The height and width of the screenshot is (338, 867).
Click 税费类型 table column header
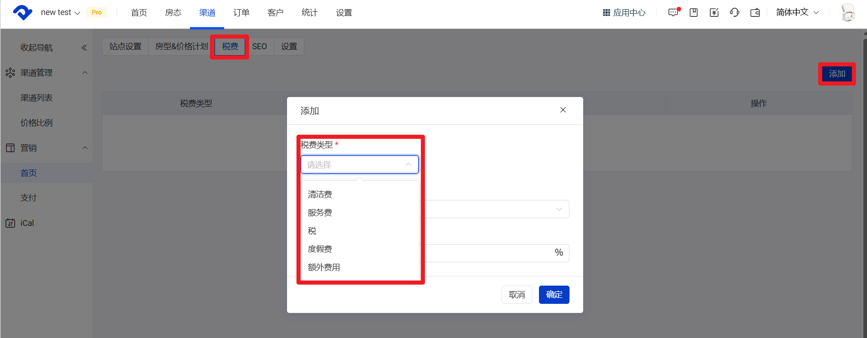196,103
